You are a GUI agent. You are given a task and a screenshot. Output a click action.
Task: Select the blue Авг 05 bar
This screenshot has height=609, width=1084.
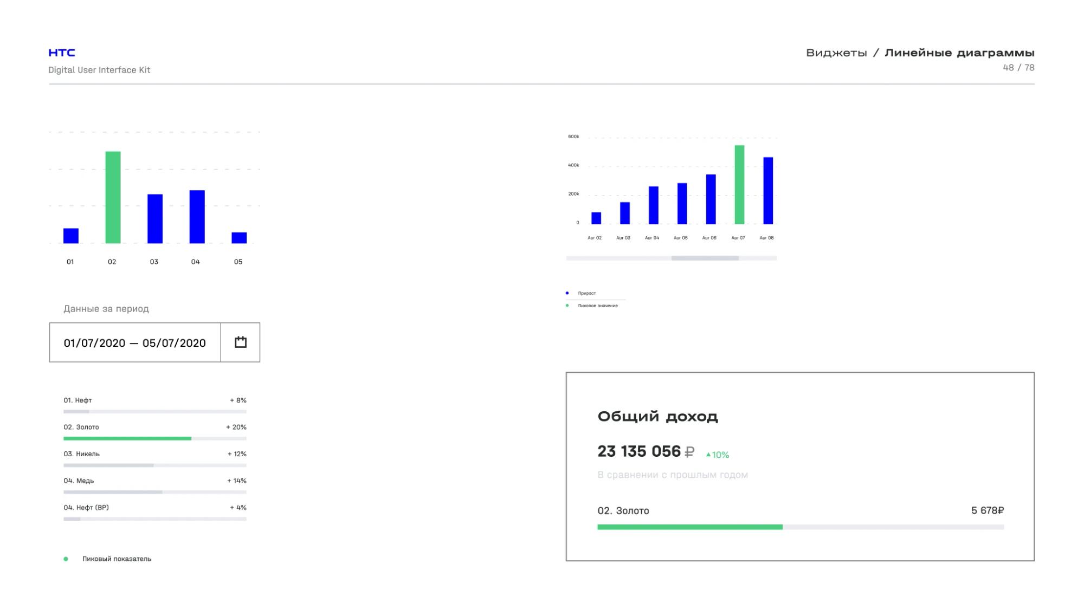tap(682, 204)
